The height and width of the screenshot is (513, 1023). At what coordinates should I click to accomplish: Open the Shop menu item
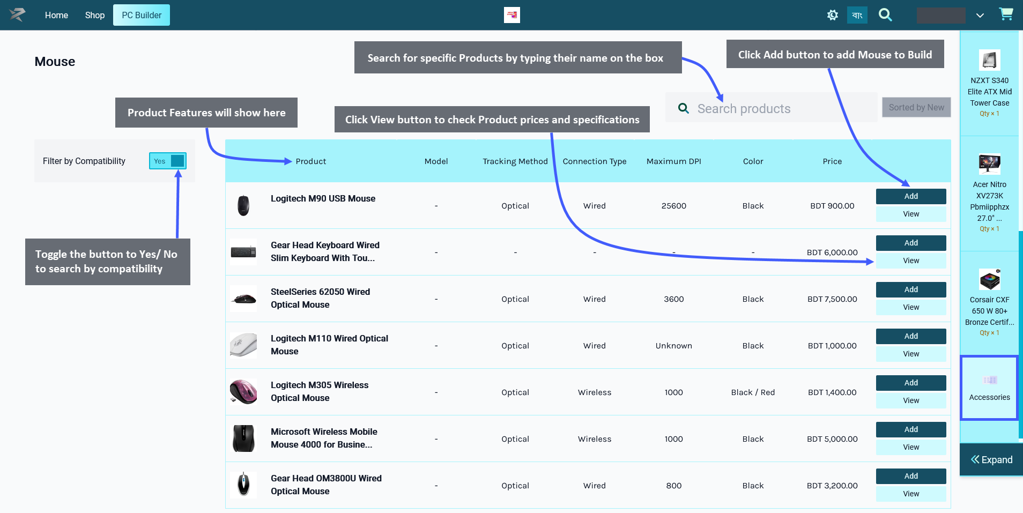click(94, 15)
